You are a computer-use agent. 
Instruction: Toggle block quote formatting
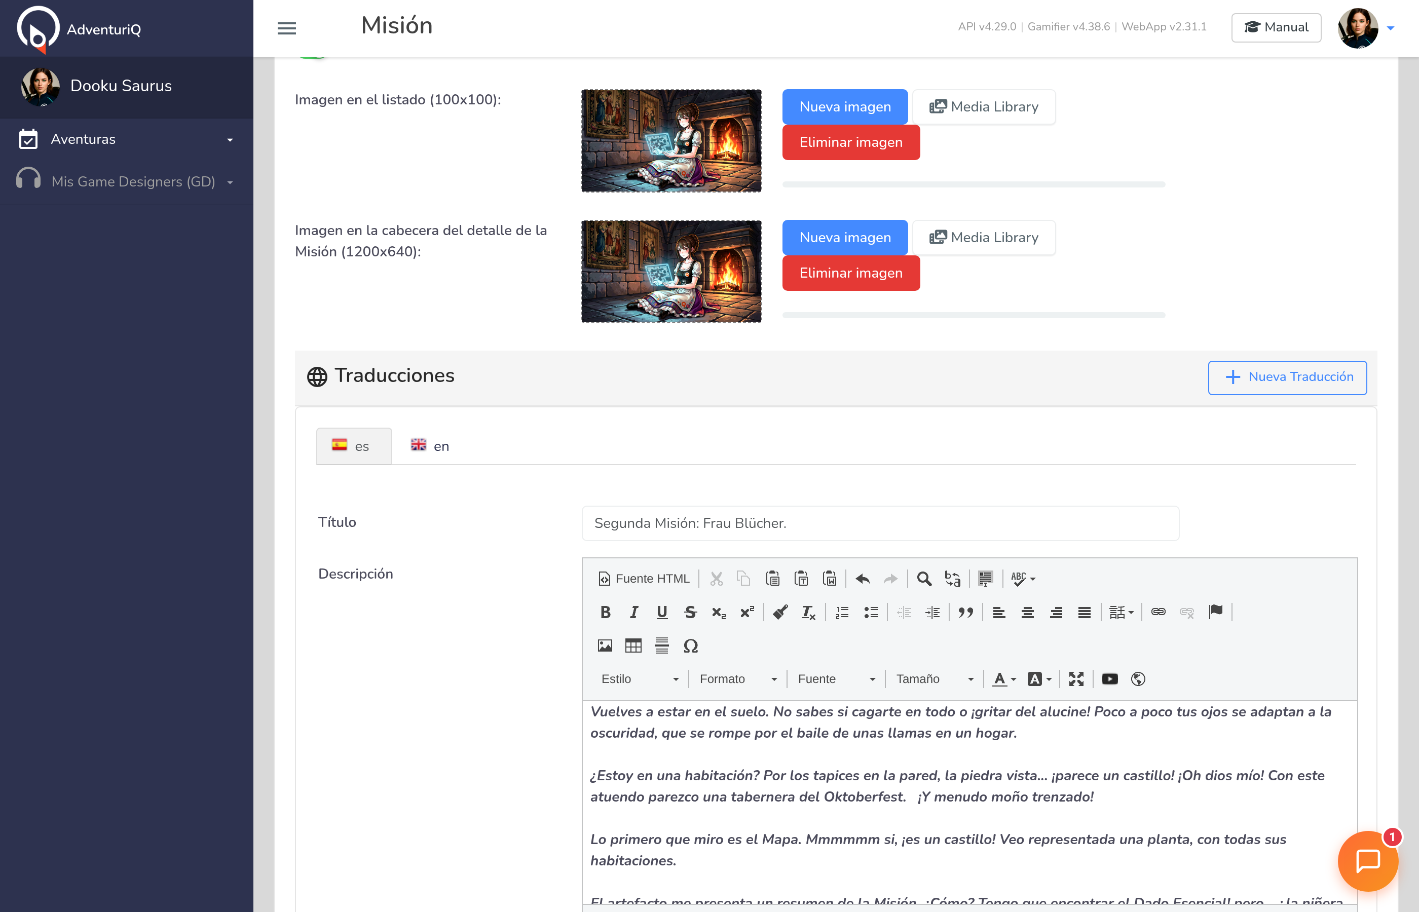(x=966, y=613)
